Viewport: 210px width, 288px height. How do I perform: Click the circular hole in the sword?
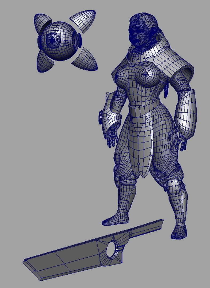pos(111,250)
